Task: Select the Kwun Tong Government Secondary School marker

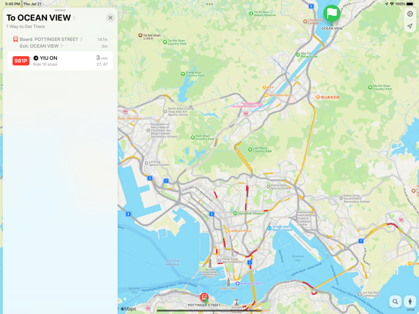Action: pos(341,199)
